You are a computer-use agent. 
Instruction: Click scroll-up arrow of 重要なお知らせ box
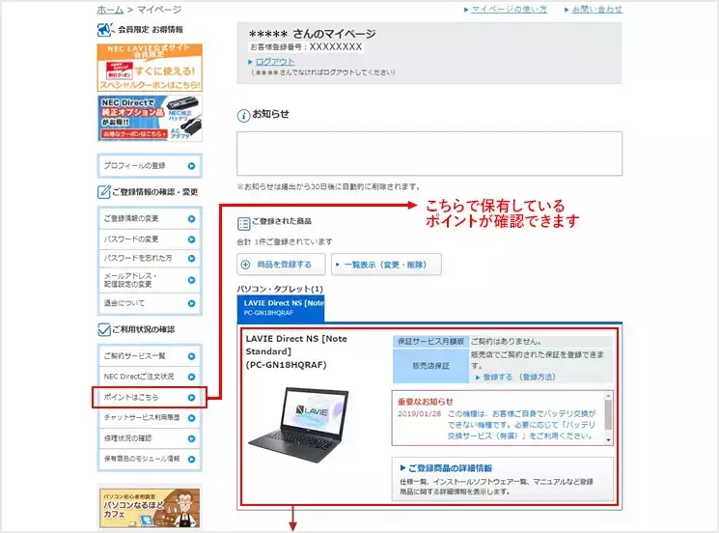pos(608,395)
